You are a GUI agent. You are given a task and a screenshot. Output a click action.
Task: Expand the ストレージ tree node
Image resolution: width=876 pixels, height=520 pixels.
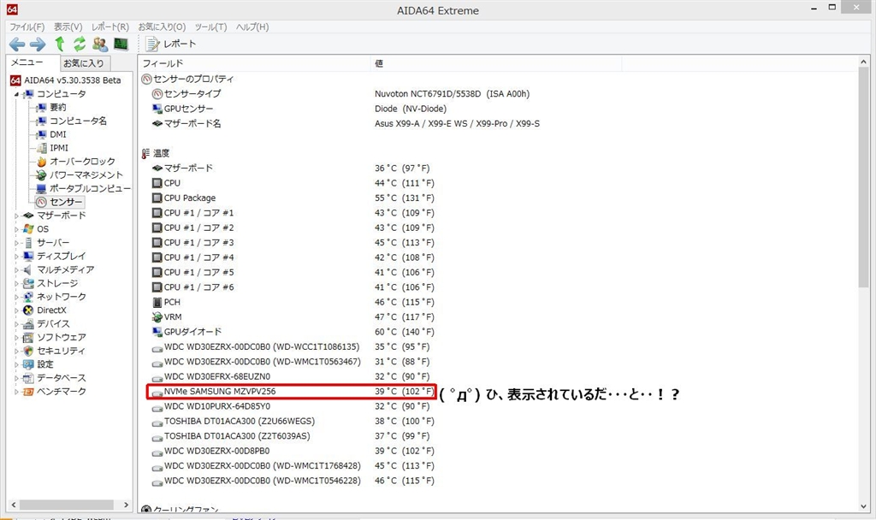pyautogui.click(x=16, y=283)
